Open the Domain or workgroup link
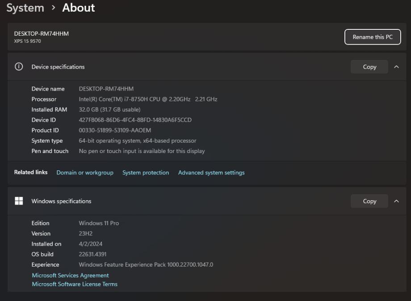Viewport: 411px width, 301px height. [x=85, y=173]
